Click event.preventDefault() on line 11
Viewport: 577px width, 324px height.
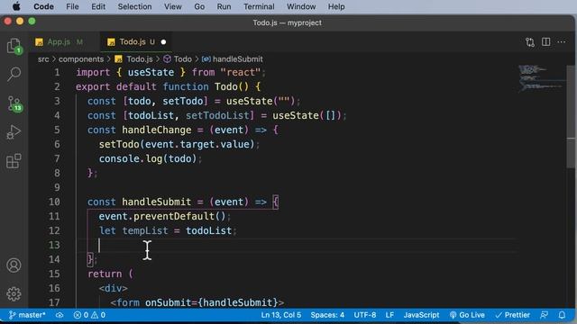(x=162, y=216)
